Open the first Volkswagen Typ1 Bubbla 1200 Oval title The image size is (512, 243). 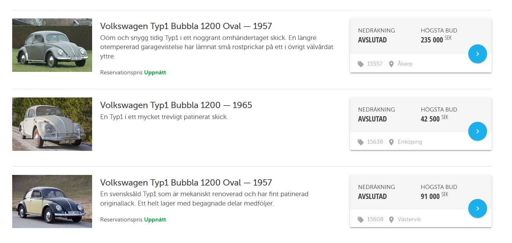pos(186,26)
